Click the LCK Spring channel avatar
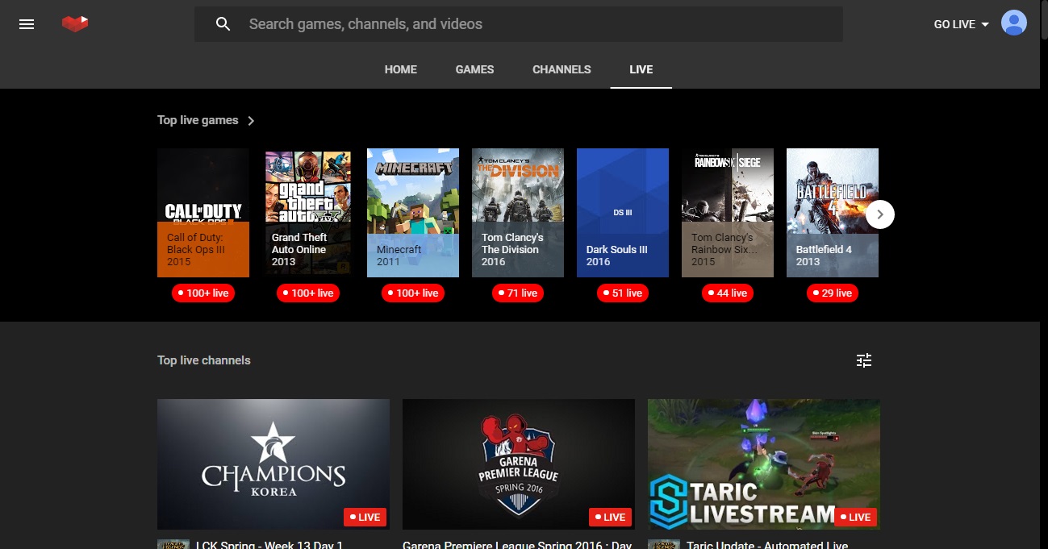The height and width of the screenshot is (549, 1048). tap(173, 544)
